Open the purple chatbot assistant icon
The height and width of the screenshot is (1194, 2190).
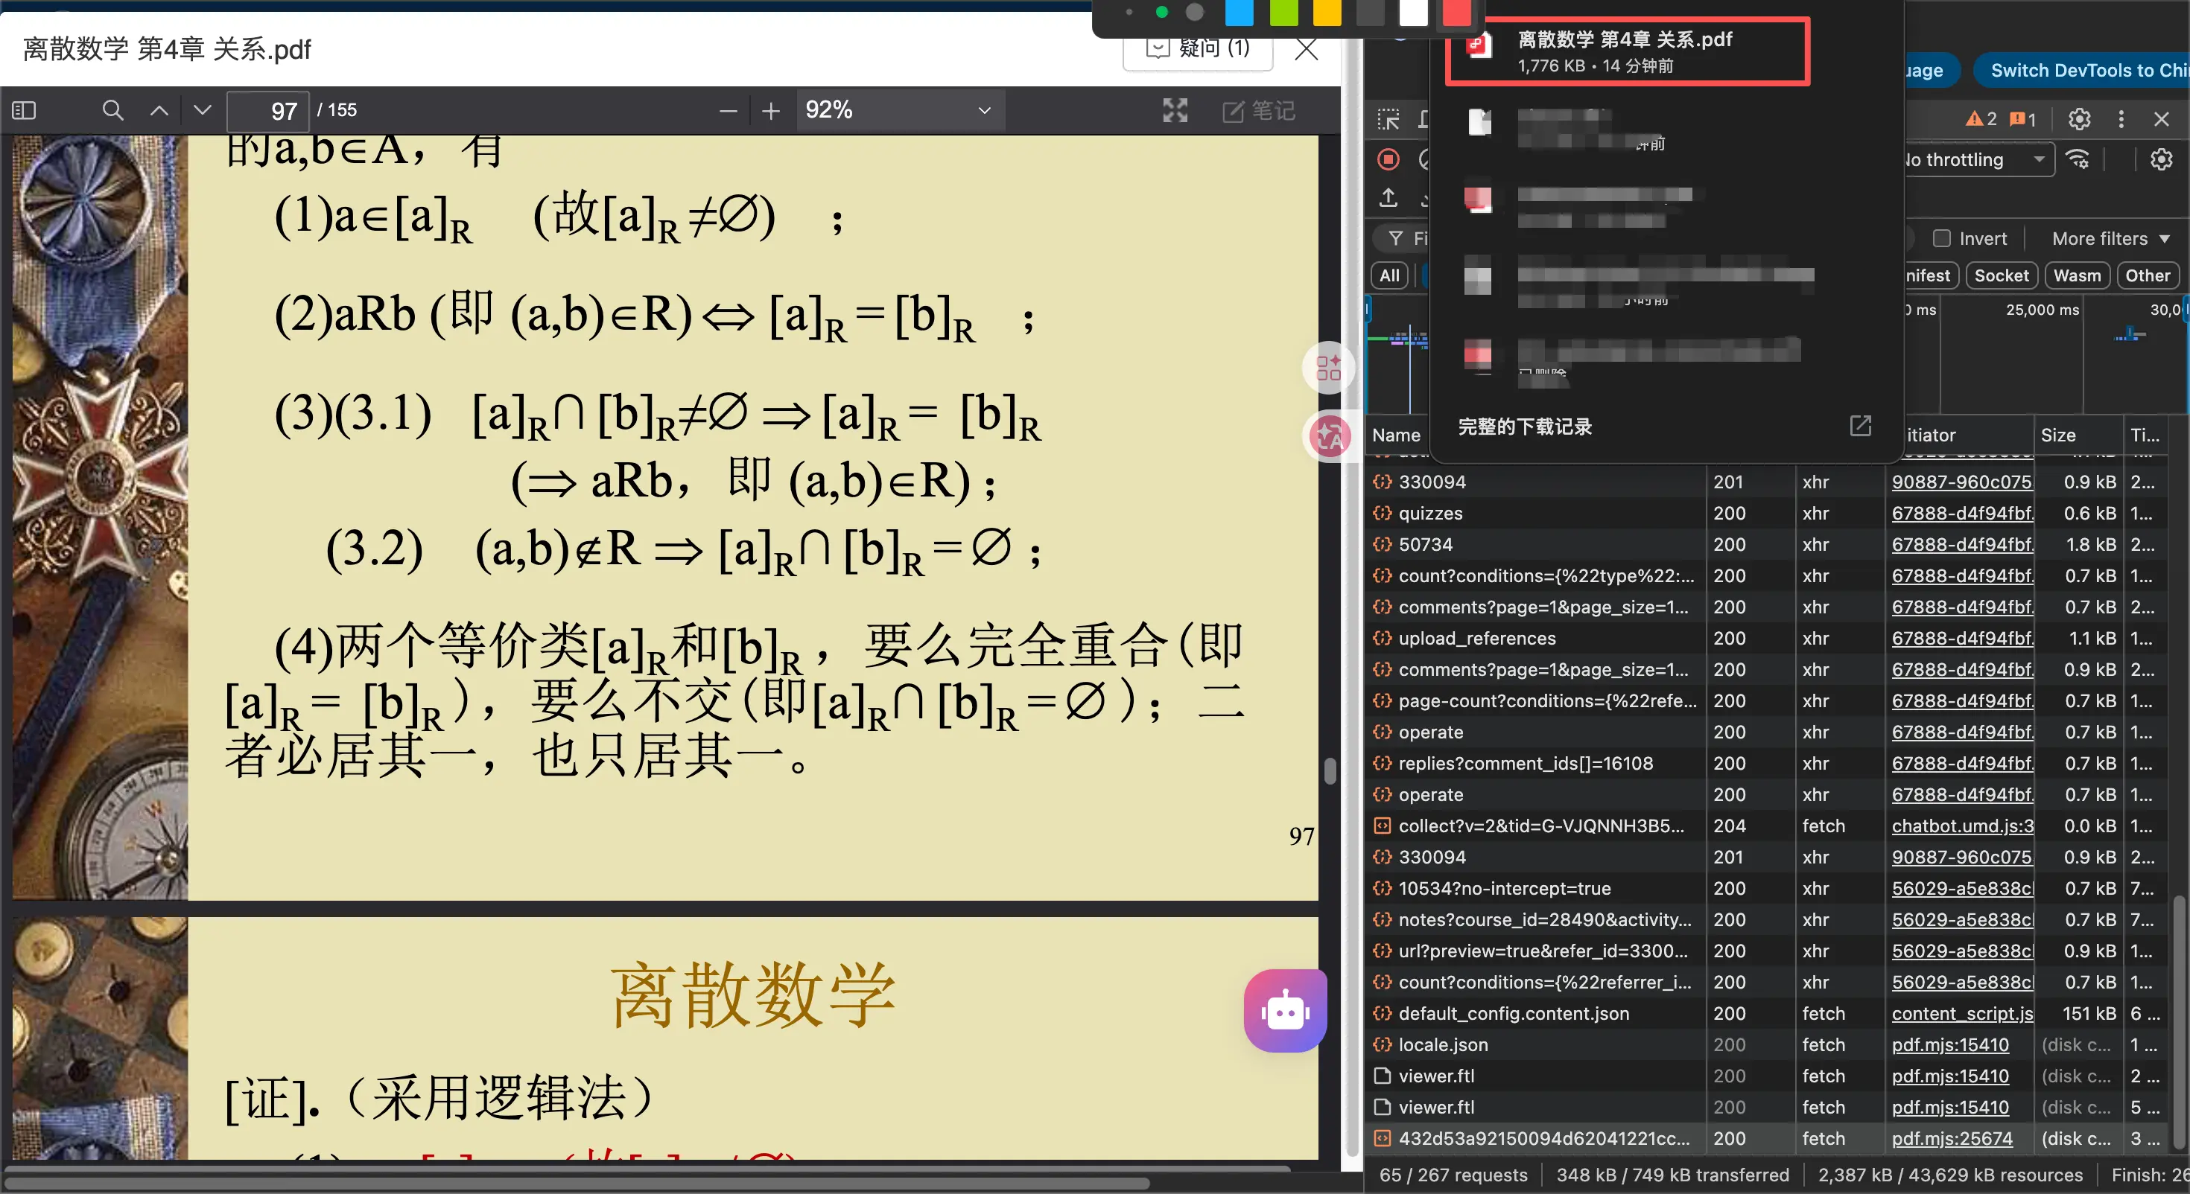[1285, 1010]
